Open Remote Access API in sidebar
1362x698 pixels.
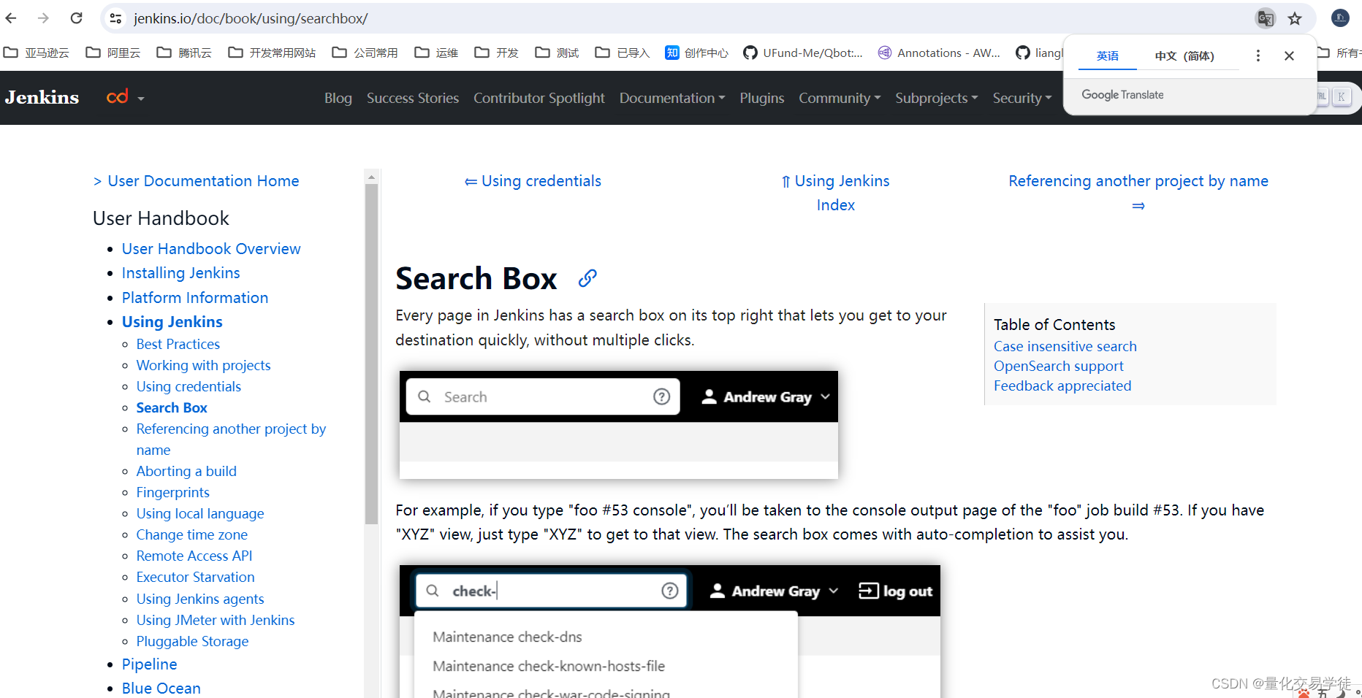[x=194, y=556]
